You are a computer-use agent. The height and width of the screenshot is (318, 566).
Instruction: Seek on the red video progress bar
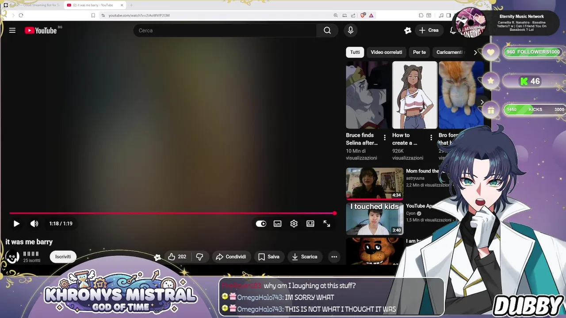tap(172, 213)
